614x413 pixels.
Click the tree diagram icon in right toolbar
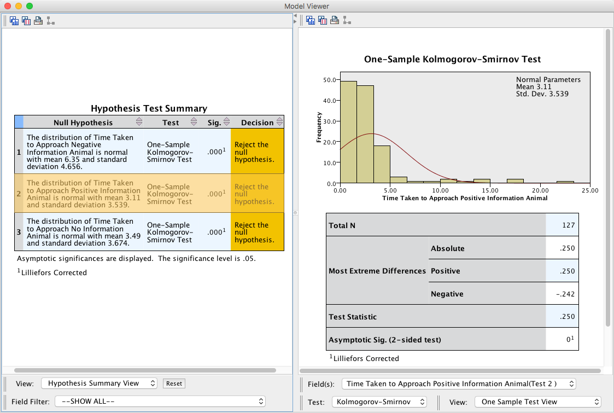coord(347,21)
